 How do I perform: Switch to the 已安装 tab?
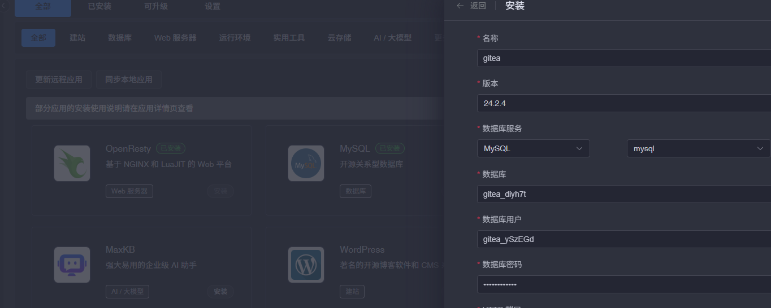(99, 7)
